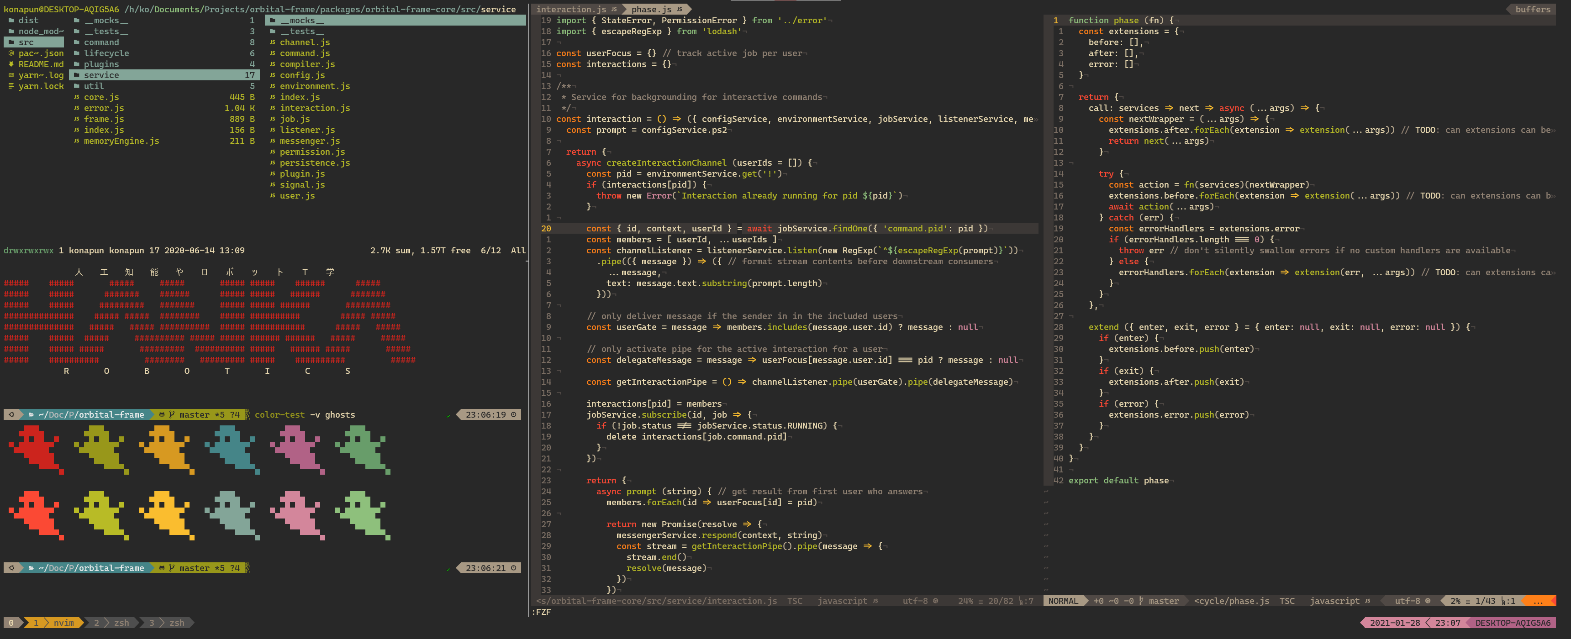Click the clock icon beside 23:06:19
The height and width of the screenshot is (639, 1571).
click(513, 414)
